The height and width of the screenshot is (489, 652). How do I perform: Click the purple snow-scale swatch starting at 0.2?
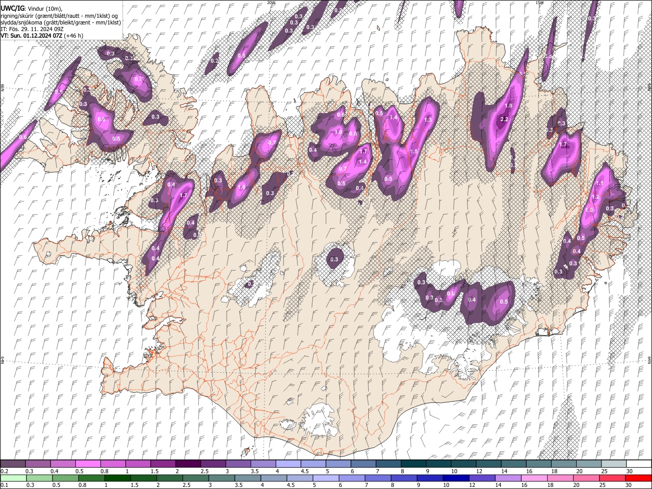click(x=13, y=464)
